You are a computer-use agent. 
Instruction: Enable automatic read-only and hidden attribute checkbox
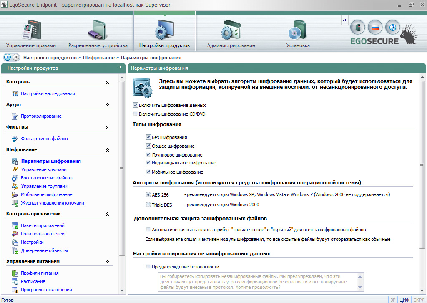pyautogui.click(x=148, y=230)
